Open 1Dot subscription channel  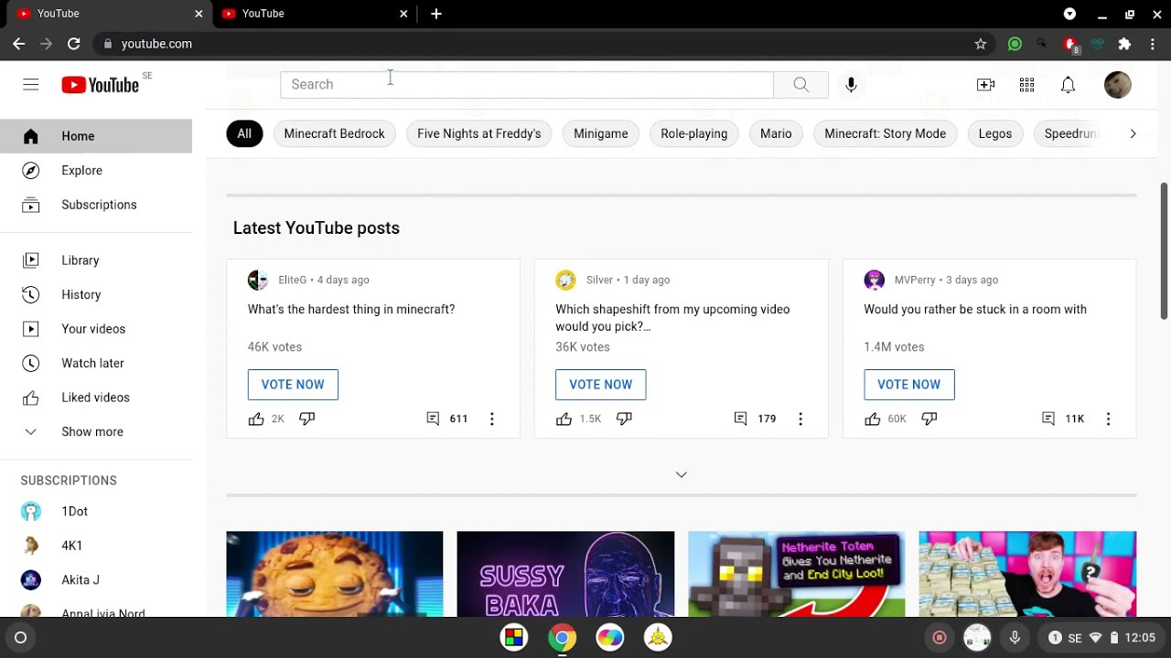(96, 512)
